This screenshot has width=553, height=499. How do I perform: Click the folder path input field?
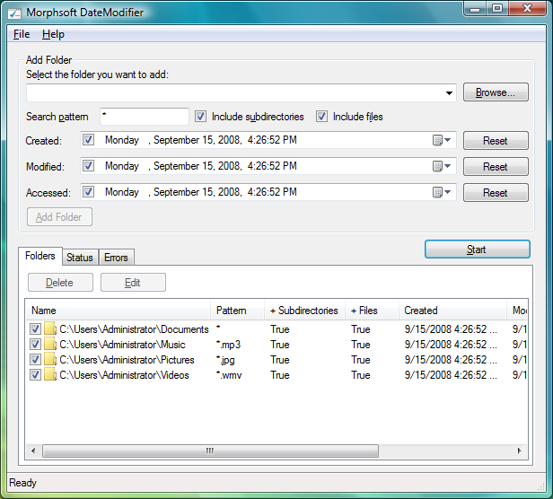(x=234, y=93)
